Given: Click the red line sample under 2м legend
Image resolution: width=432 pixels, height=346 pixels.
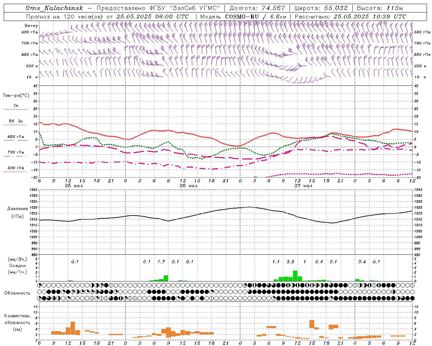Looking at the screenshot, I should [x=16, y=109].
